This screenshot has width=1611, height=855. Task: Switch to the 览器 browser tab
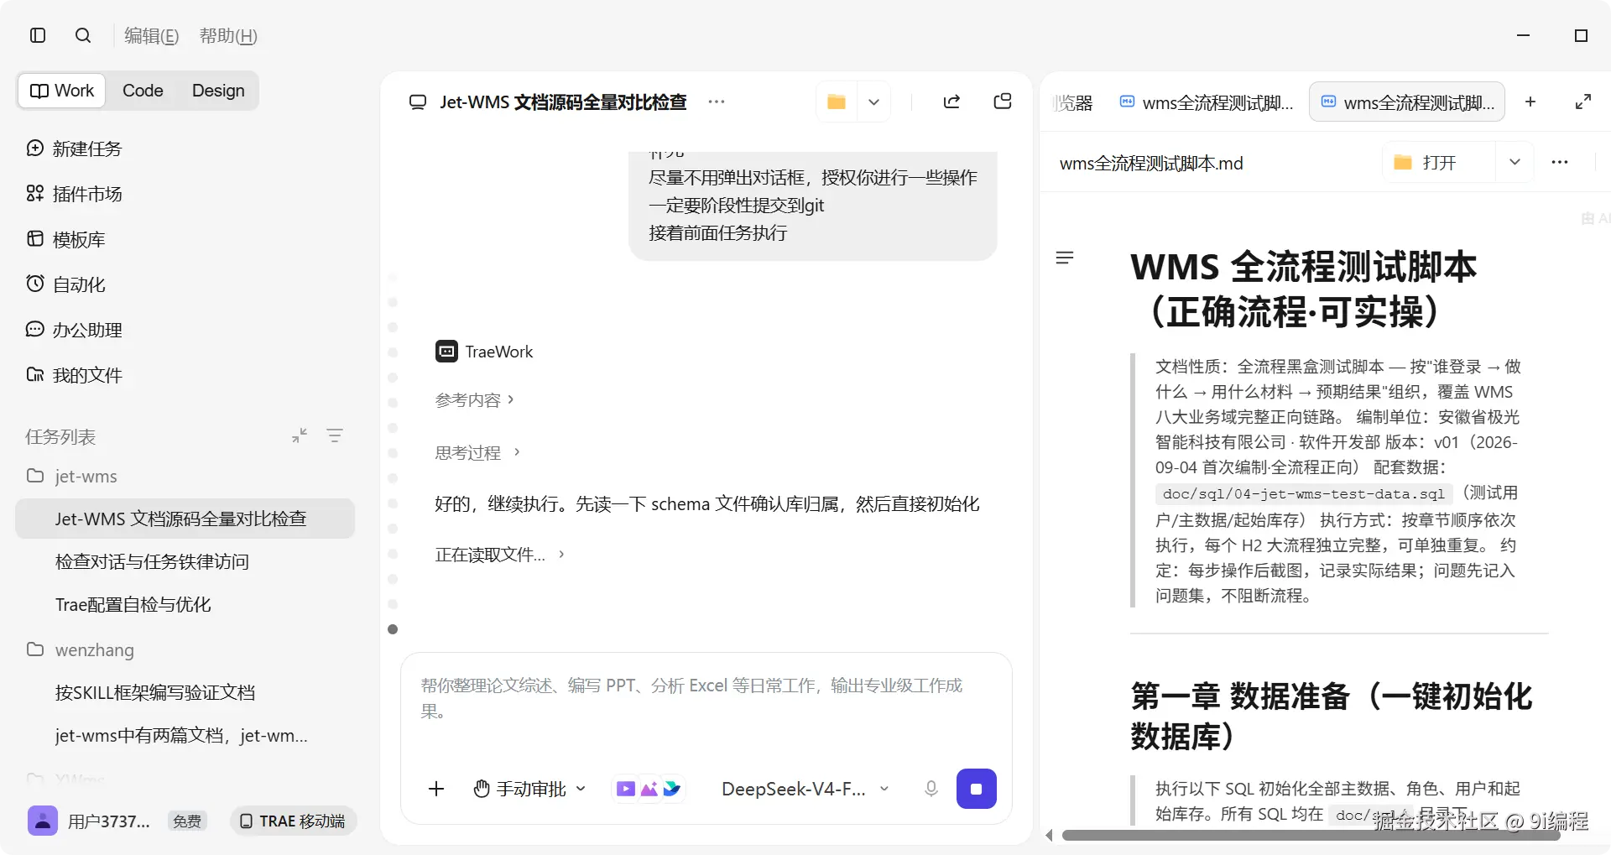(1074, 102)
